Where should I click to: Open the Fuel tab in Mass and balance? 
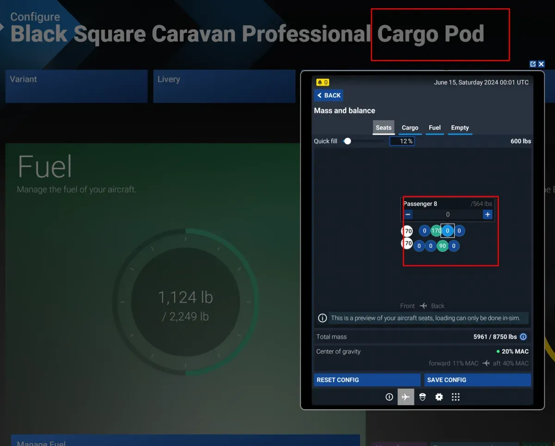[x=435, y=128]
